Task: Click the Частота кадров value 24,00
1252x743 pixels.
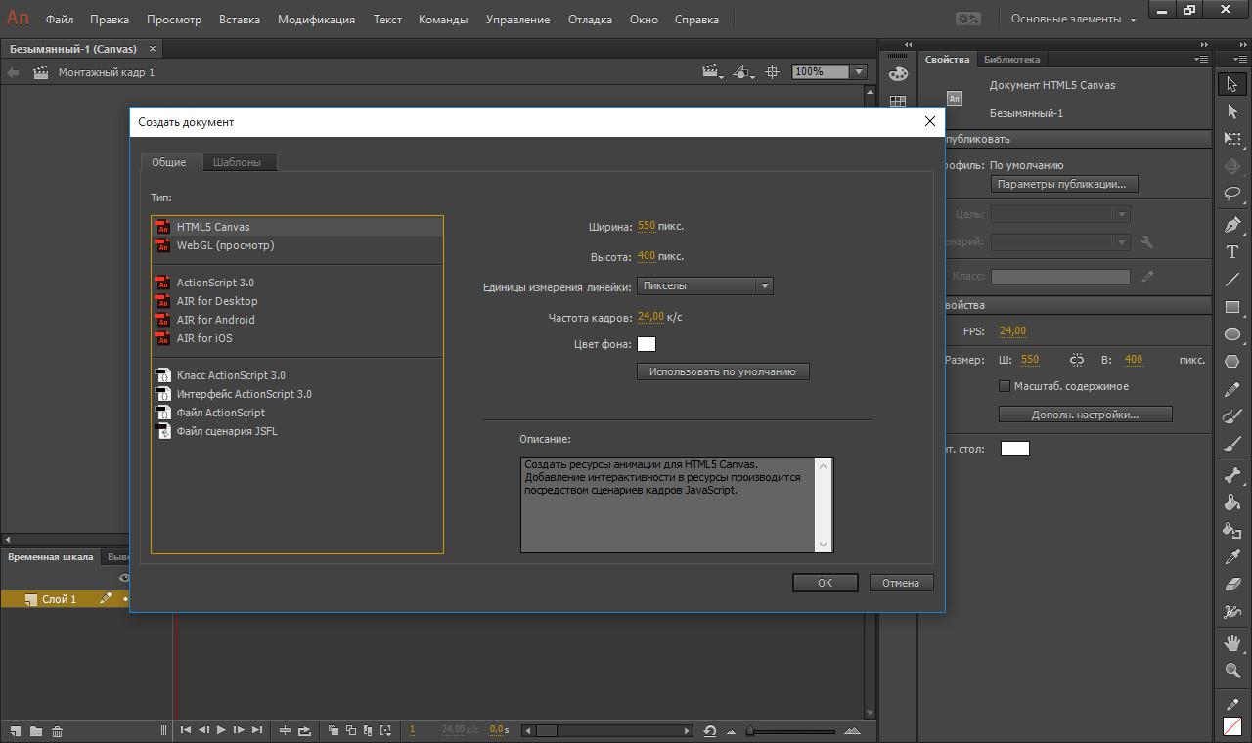Action: 650,317
